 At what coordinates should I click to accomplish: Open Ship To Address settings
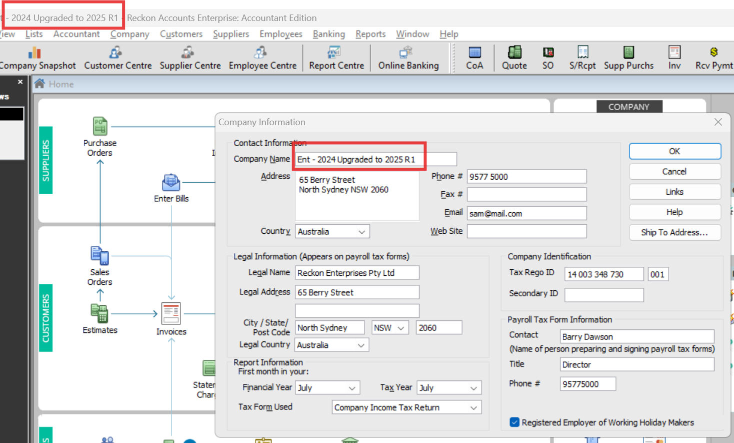coord(674,232)
